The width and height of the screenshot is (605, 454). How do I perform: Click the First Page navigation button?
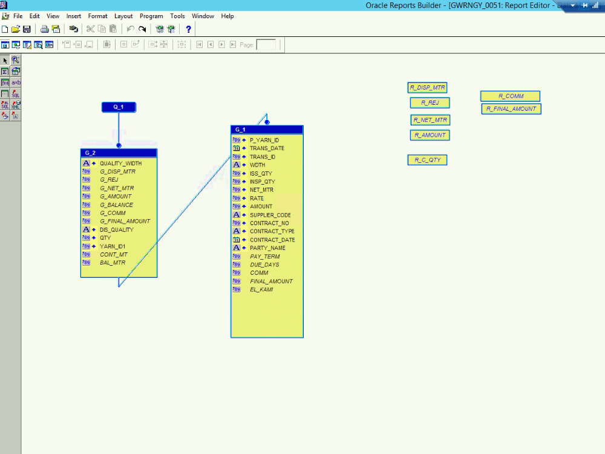(200, 44)
